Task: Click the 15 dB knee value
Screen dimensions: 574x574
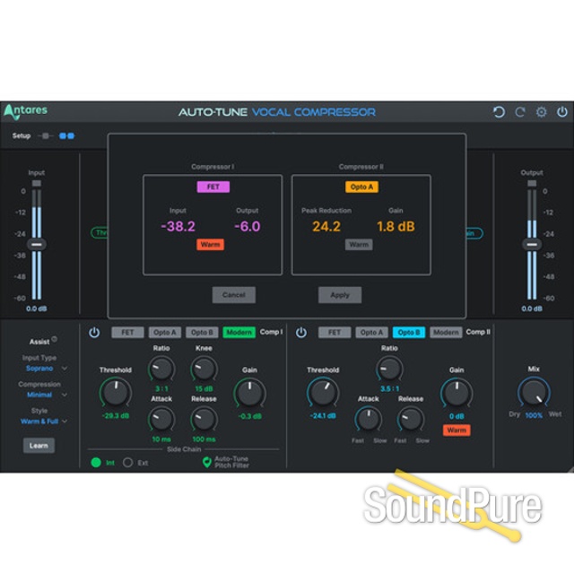Action: click(204, 388)
